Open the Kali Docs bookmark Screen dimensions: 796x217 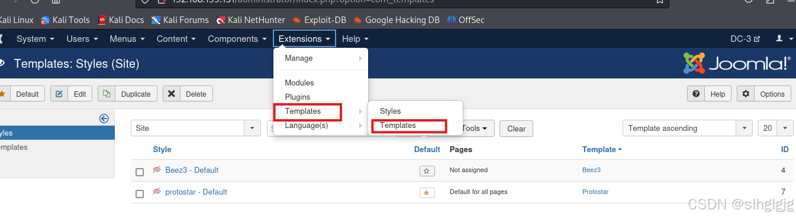(x=121, y=20)
